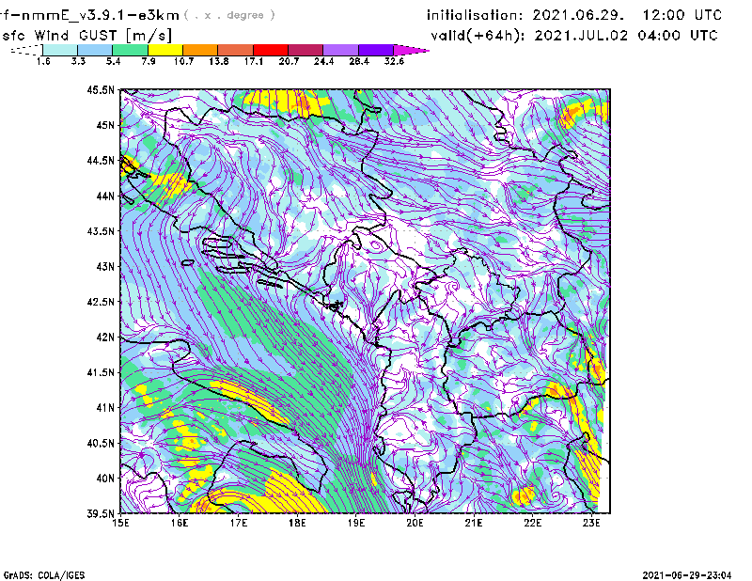The height and width of the screenshot is (581, 752).
Task: Click the legend value '5.4'
Action: pyautogui.click(x=113, y=61)
